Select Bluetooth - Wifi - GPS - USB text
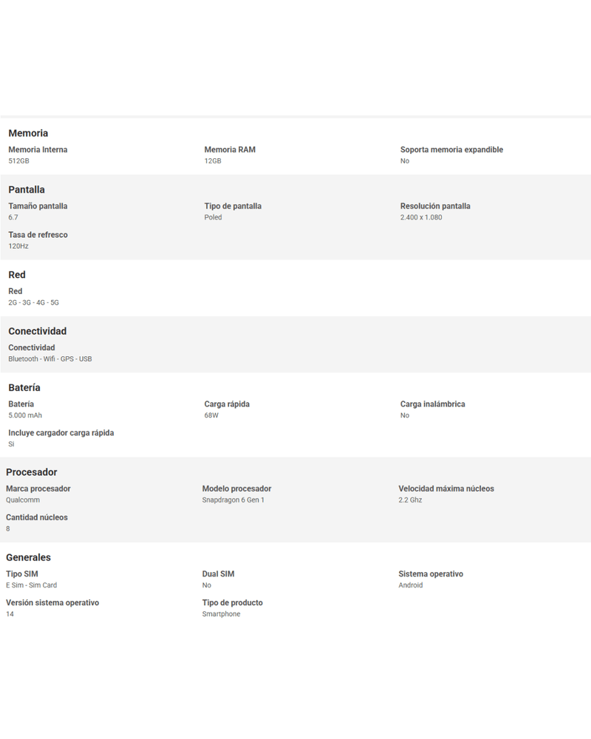The width and height of the screenshot is (591, 739). click(50, 358)
